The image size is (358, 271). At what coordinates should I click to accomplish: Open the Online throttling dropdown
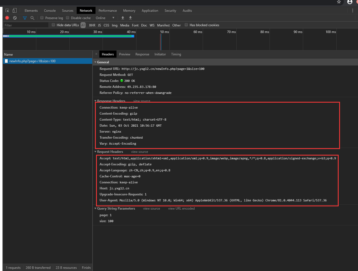[x=105, y=18]
